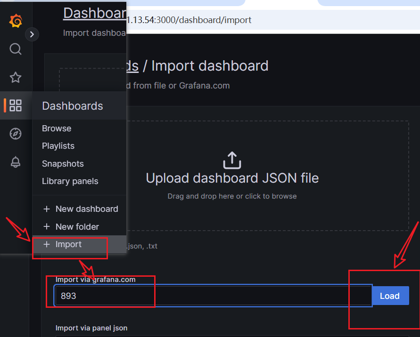Click the browser address bar URL
Image resolution: width=420 pixels, height=337 pixels.
pos(189,20)
